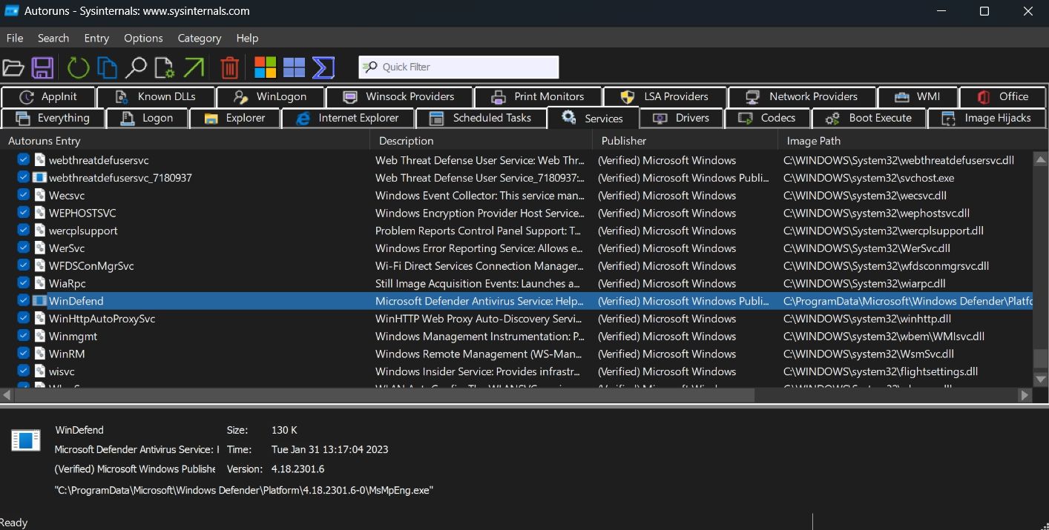1049x530 pixels.
Task: Click the vertical scrollbar up arrow
Action: point(1041,159)
